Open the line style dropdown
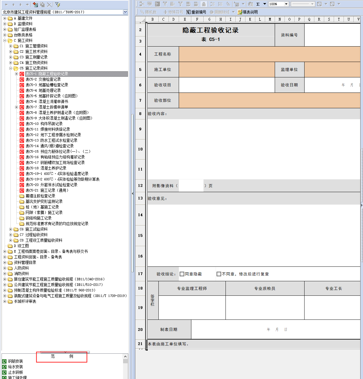363x379 pixels. click(x=312, y=4)
